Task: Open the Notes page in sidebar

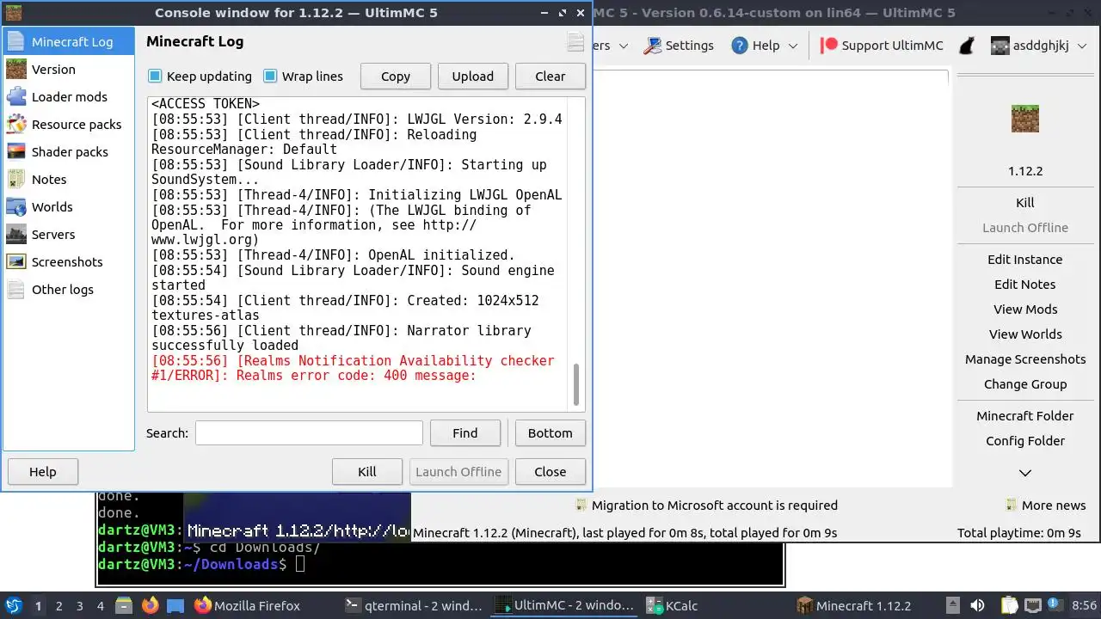Action: (69, 179)
